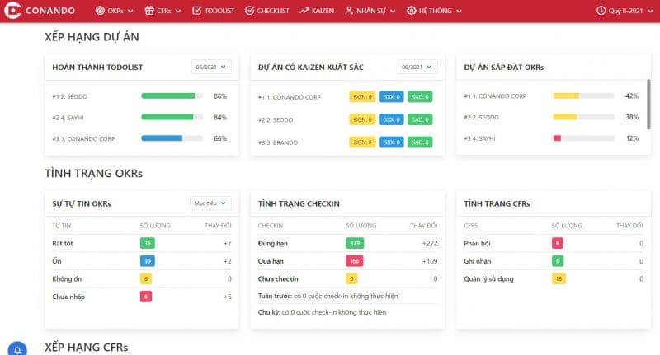Click red count badge for Phản hồi
Viewport: 660px width, 355px height.
click(x=558, y=243)
